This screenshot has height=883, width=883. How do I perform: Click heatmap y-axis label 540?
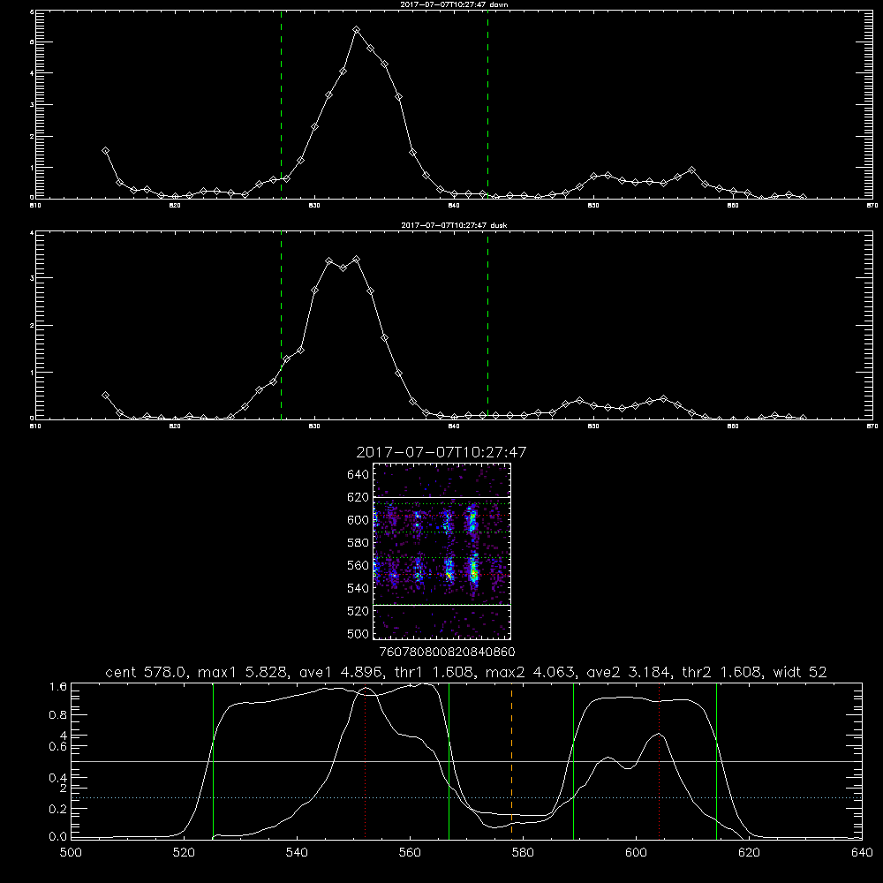[358, 588]
